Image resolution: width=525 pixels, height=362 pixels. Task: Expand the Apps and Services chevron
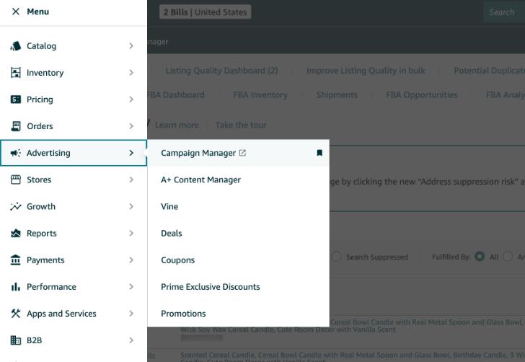pos(131,314)
